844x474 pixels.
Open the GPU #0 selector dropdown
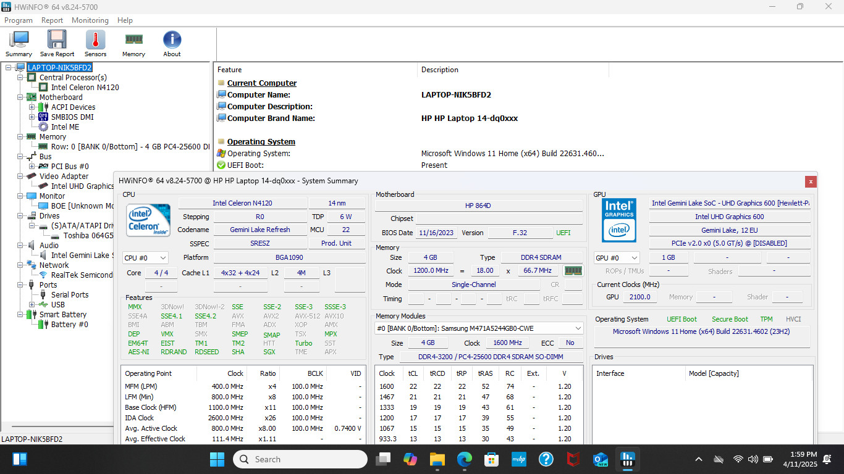click(617, 257)
